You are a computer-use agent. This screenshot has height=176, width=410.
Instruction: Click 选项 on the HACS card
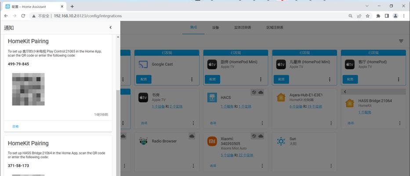click(213, 123)
